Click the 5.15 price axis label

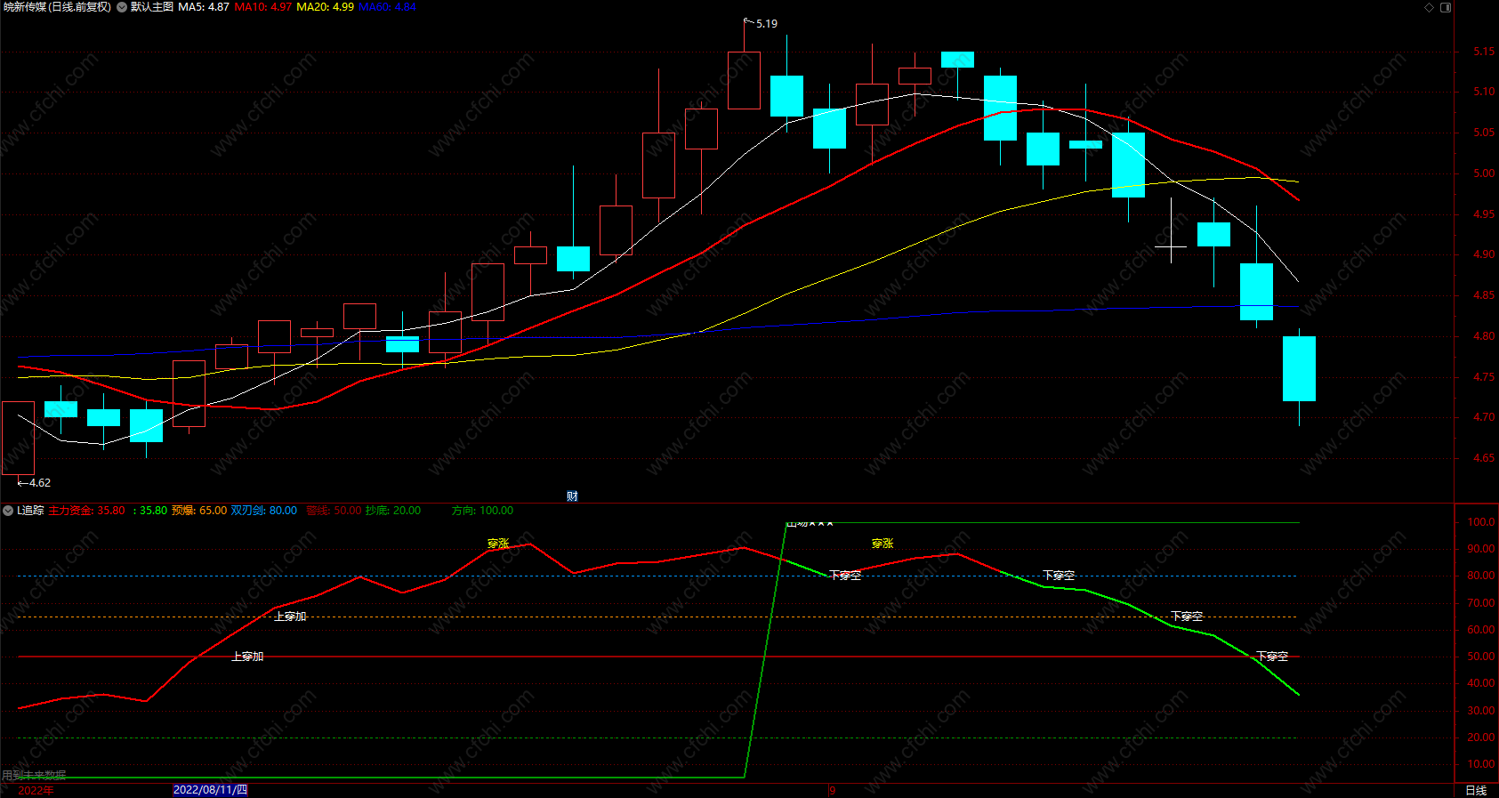click(1484, 52)
